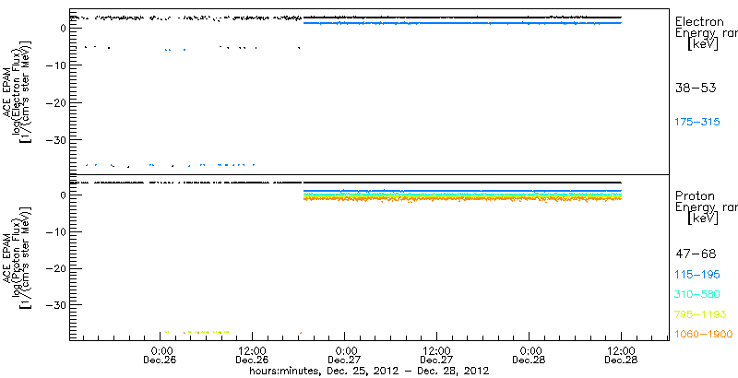Click the log(Proton Flux) y-axis title

(16, 257)
